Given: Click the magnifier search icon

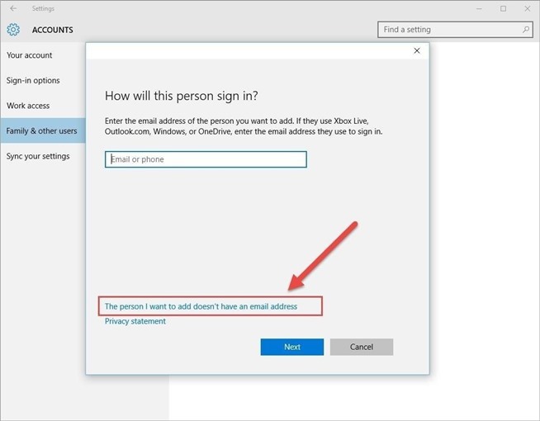Looking at the screenshot, I should click(526, 30).
